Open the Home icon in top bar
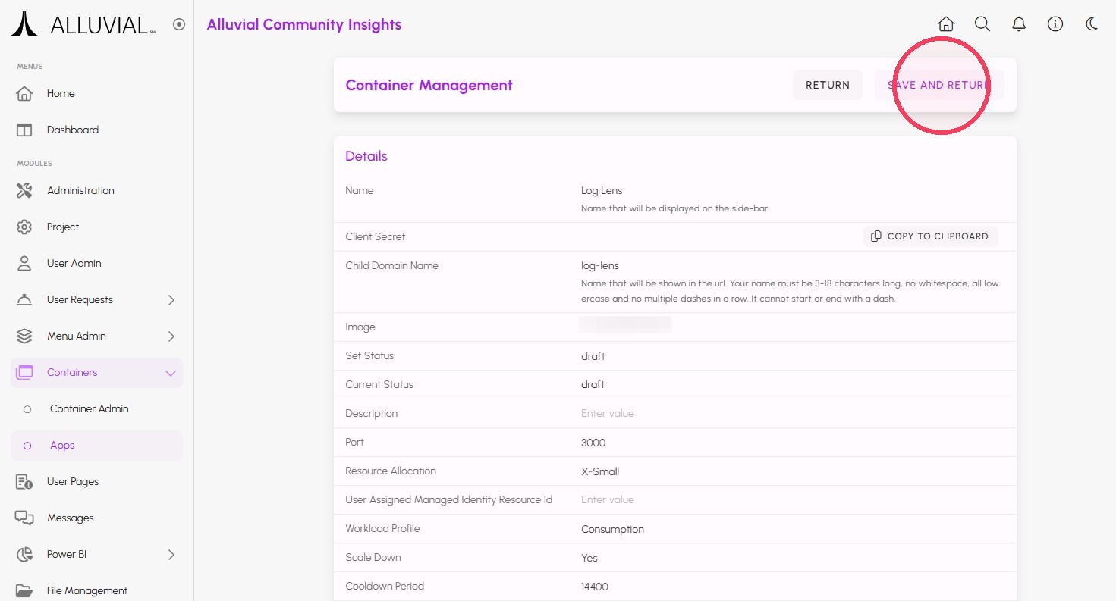 (x=946, y=24)
